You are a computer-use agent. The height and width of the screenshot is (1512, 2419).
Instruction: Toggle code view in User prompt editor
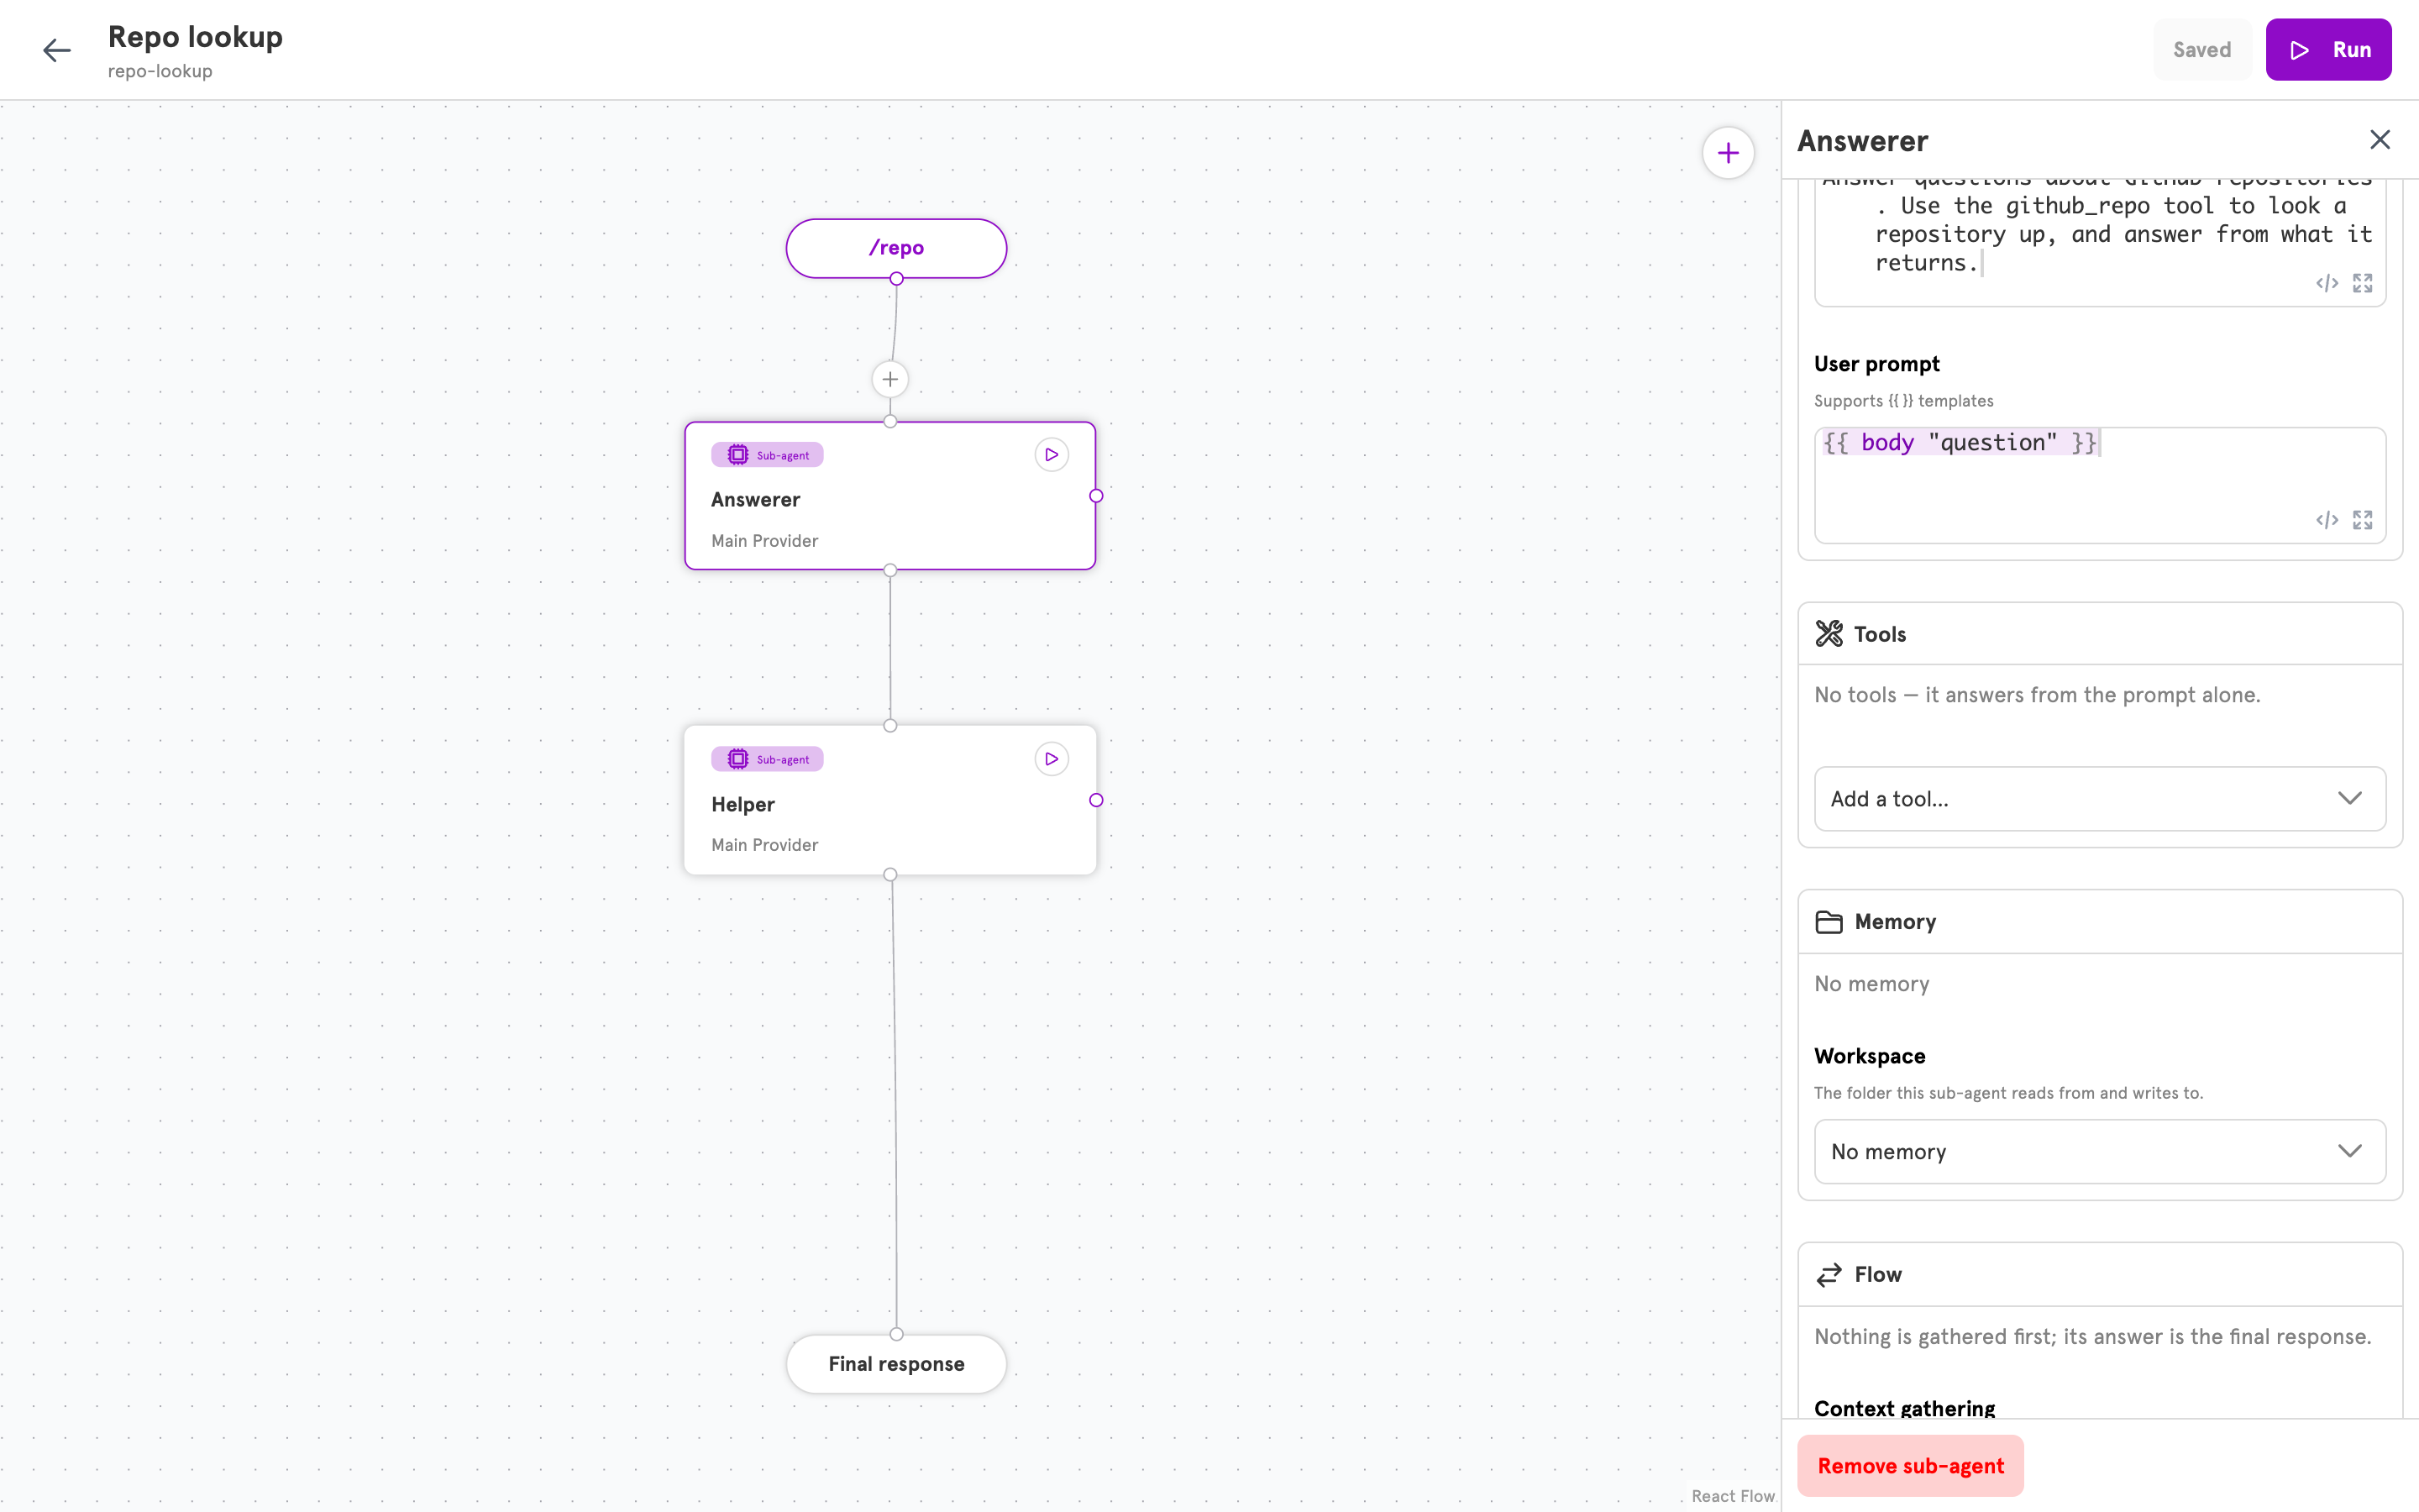[2327, 520]
